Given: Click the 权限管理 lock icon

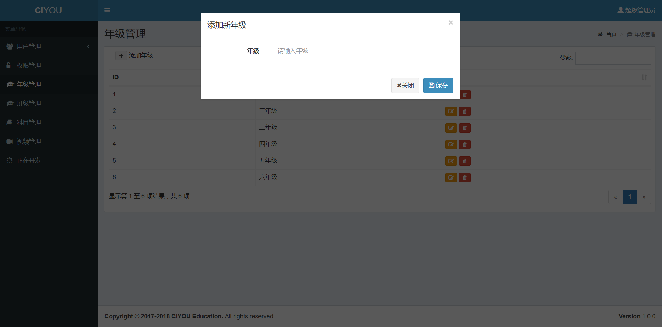Looking at the screenshot, I should tap(9, 65).
